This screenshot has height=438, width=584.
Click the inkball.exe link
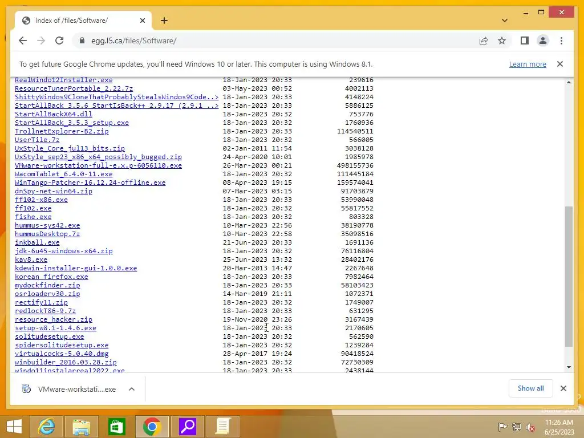(x=37, y=242)
